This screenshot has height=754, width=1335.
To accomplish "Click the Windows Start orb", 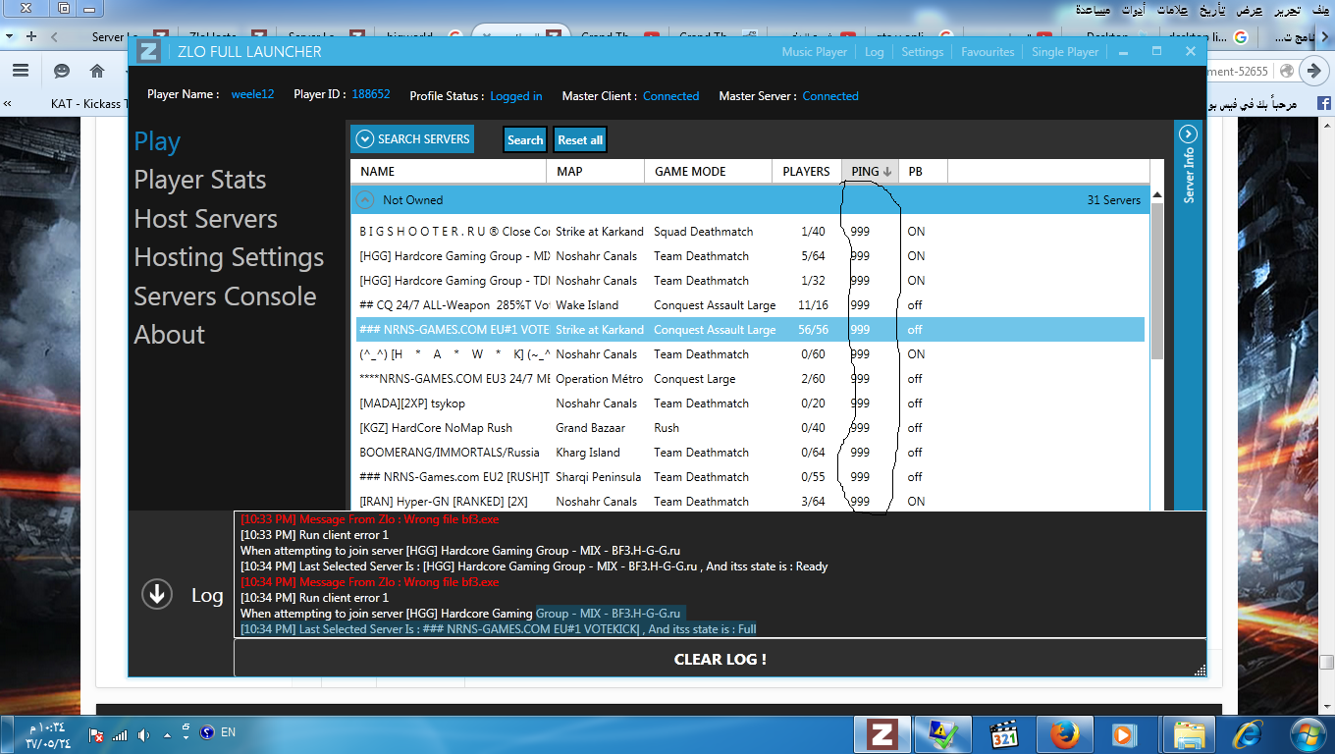I will click(1308, 733).
